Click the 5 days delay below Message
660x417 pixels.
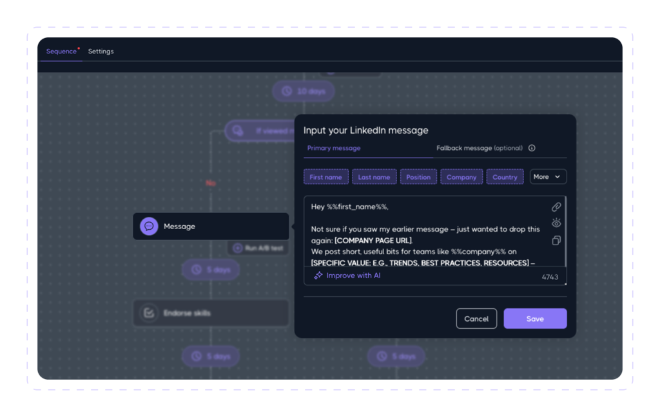(x=211, y=270)
